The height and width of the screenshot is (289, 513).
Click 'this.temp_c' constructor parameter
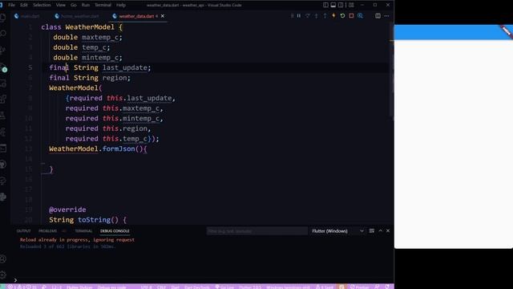coord(125,139)
